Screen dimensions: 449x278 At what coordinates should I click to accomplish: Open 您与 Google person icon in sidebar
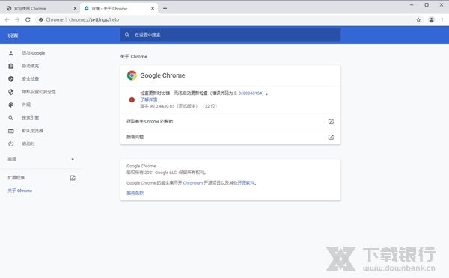point(11,53)
